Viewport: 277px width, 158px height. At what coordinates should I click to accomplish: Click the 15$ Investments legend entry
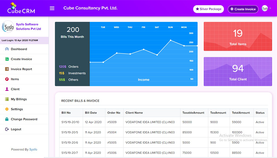72,73
